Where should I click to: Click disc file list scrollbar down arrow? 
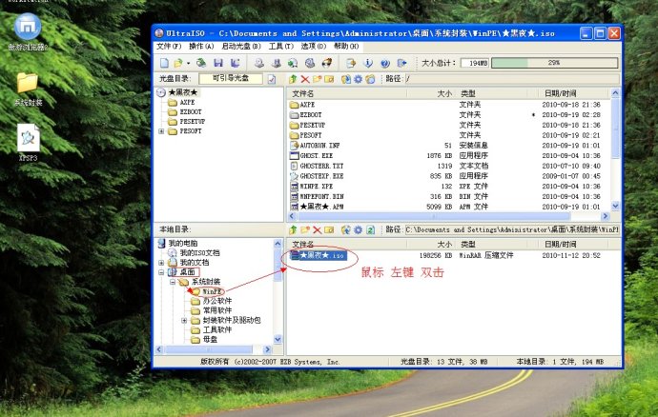[615, 206]
